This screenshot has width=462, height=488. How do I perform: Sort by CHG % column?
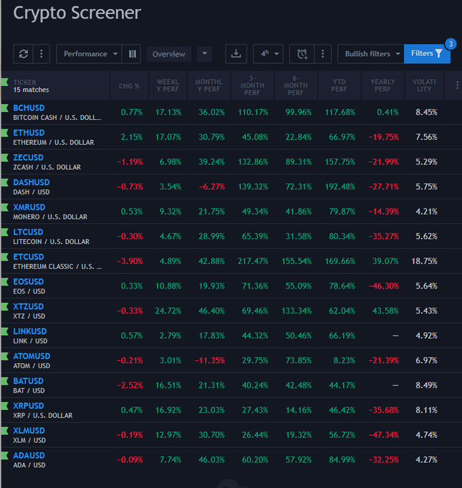(129, 86)
